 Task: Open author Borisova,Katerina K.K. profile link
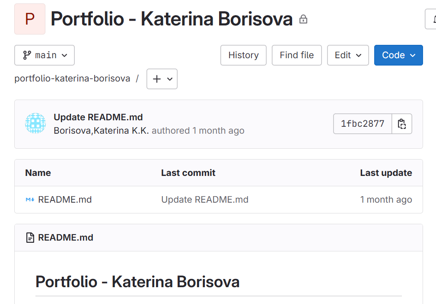coord(101,131)
